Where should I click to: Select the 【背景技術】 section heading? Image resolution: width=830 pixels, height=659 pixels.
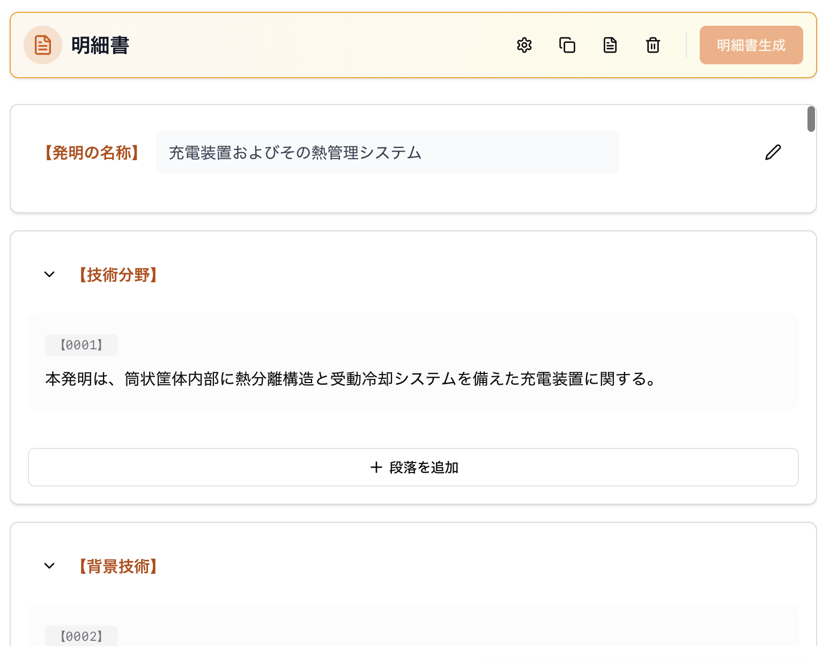point(118,566)
